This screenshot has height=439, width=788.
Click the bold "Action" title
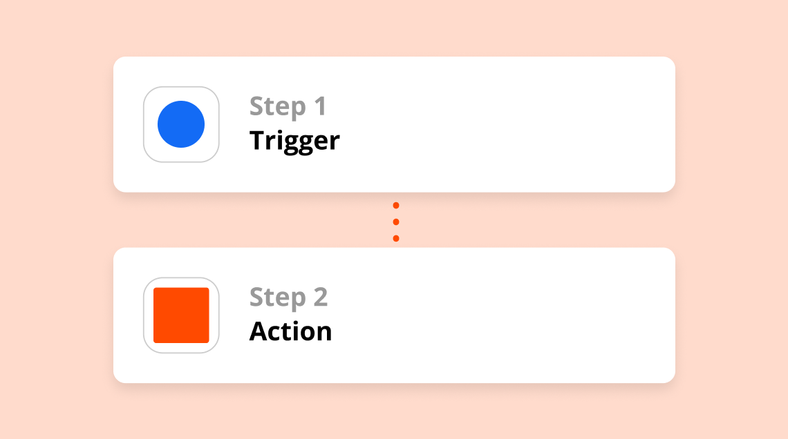click(x=290, y=331)
